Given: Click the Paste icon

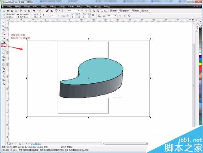Looking at the screenshot, I should 29,11.
